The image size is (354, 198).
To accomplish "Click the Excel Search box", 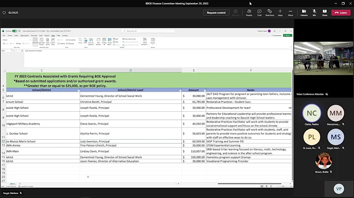I will click(147, 31).
